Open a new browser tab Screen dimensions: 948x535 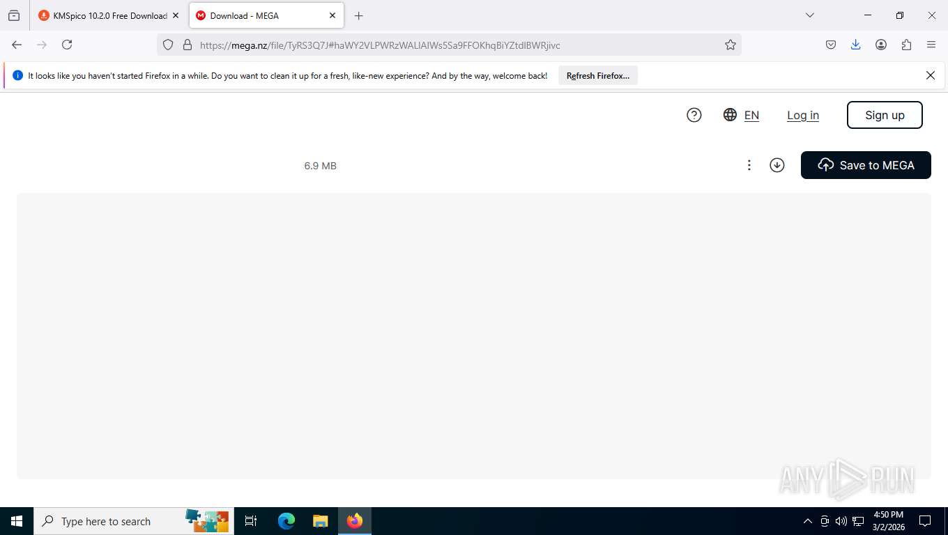click(x=359, y=15)
